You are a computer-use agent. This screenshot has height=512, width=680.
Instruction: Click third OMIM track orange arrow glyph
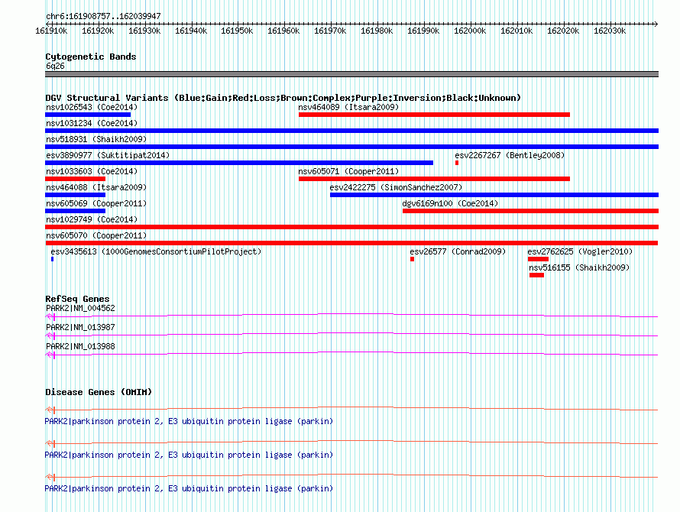[50, 478]
